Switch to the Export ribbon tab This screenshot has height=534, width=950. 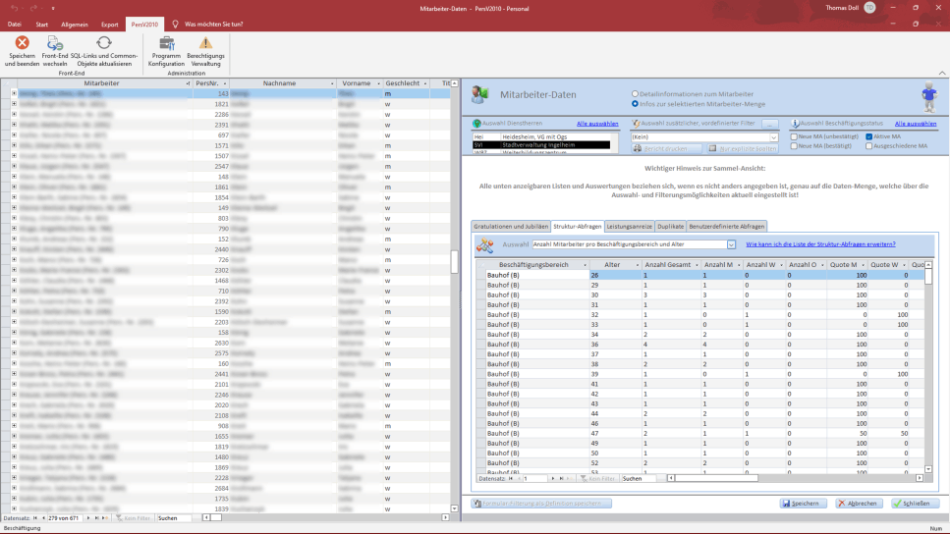[109, 24]
